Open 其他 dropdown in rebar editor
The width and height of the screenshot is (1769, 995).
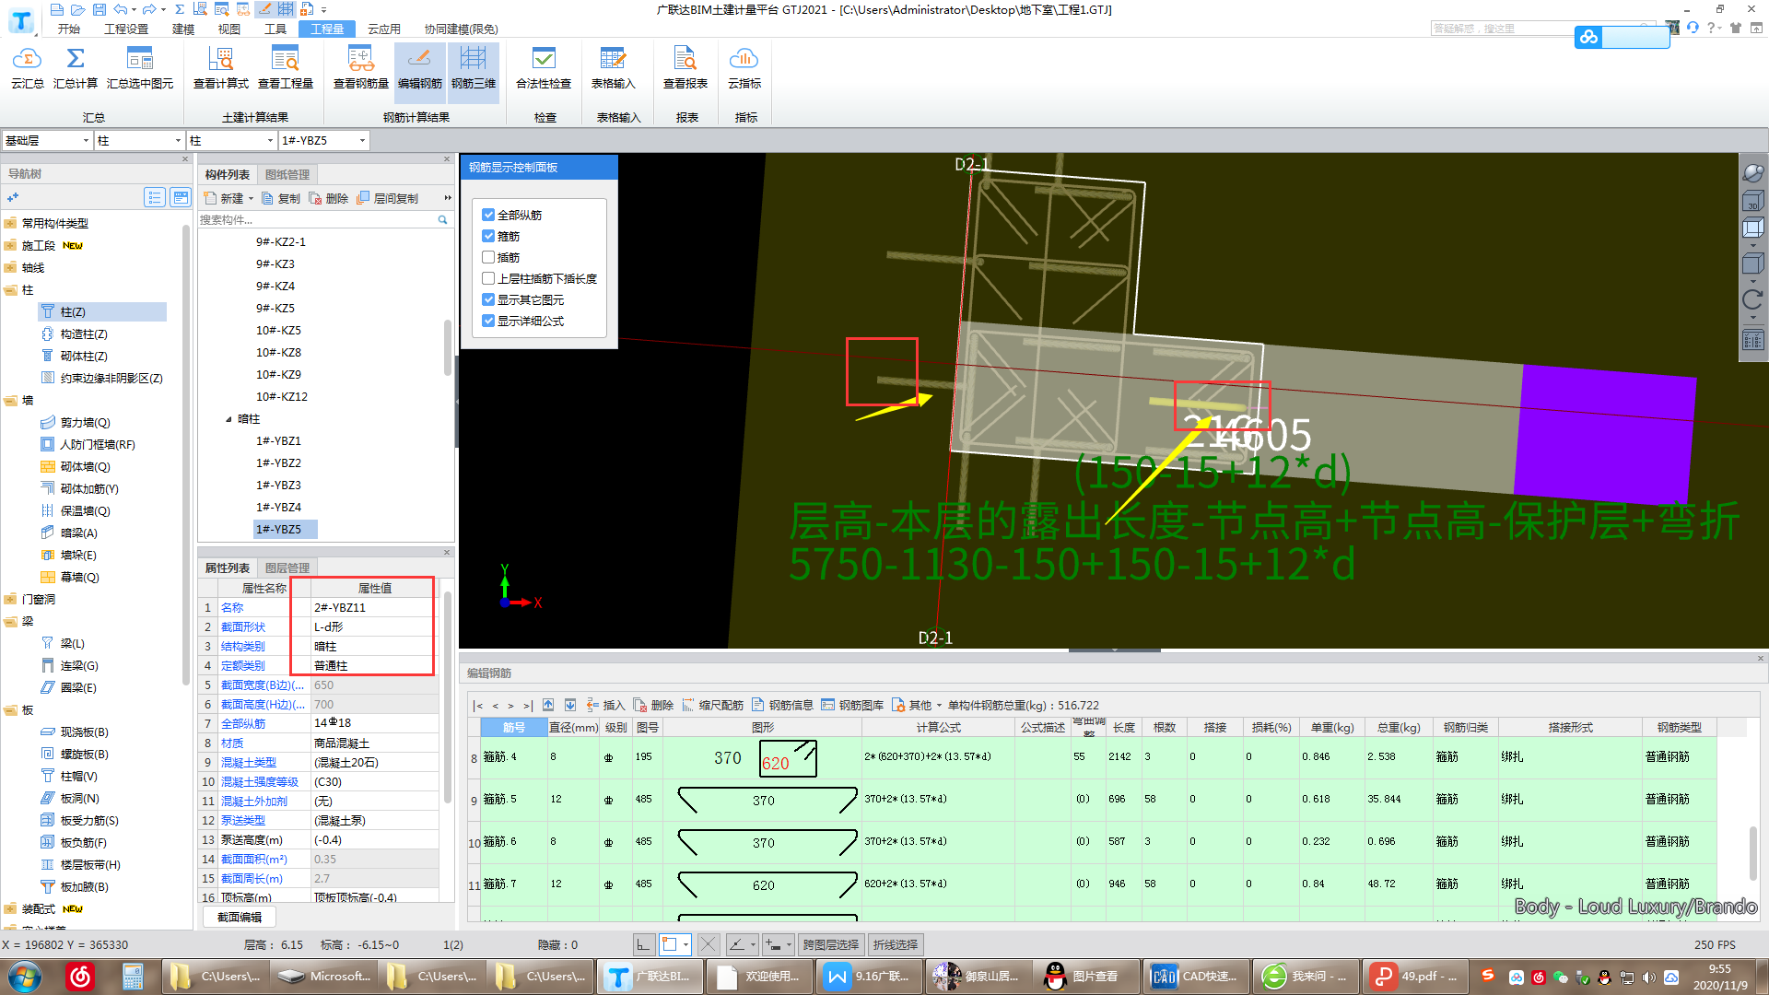(x=918, y=705)
